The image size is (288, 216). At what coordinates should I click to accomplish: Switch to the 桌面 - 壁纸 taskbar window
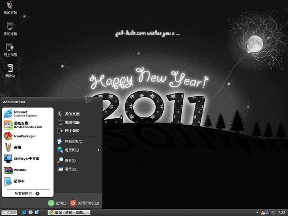coord(69,212)
